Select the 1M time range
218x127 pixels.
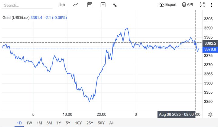[39, 123]
